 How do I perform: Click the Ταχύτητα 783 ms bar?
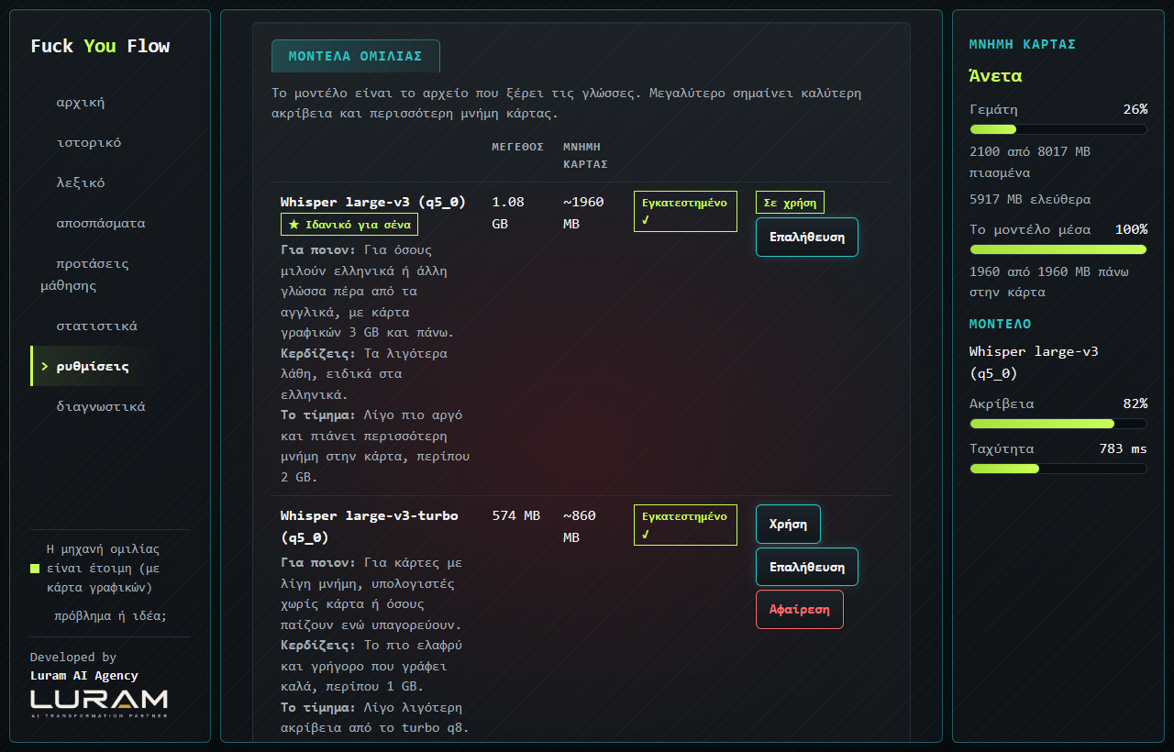[x=1058, y=469]
